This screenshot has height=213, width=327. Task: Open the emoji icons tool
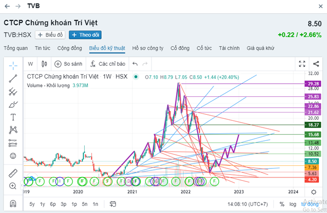(x=13, y=156)
